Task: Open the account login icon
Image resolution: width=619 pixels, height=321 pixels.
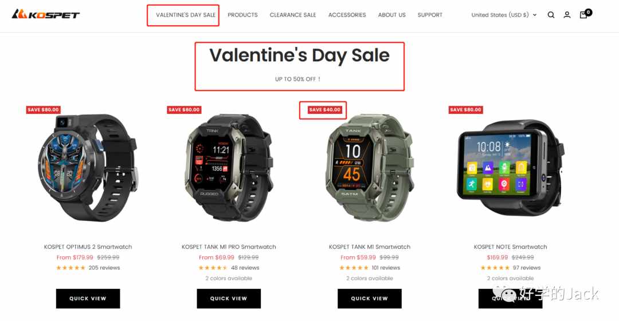Action: pyautogui.click(x=567, y=15)
